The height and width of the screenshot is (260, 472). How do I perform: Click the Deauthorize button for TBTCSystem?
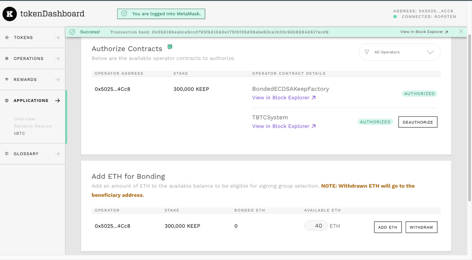418,122
